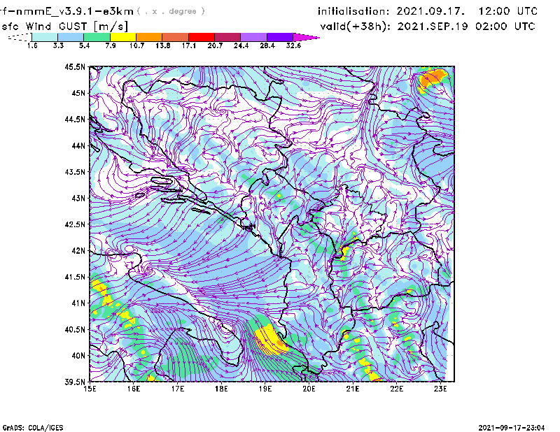Screen dimensions: 560x432
Task: Click the '45.5N' latitude label
Action: 76,66
